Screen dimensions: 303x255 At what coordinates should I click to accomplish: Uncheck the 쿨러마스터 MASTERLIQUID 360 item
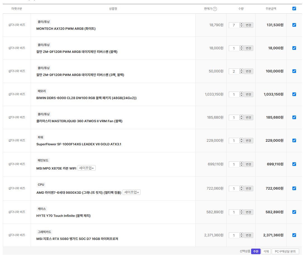tap(294, 117)
